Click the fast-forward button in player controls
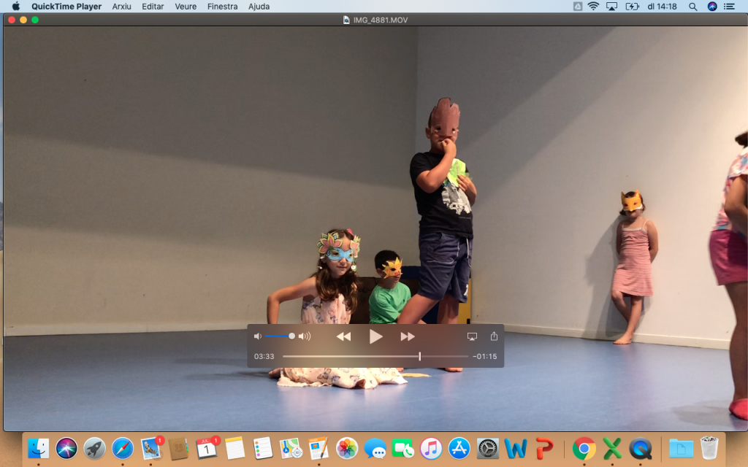The height and width of the screenshot is (467, 748). click(408, 336)
